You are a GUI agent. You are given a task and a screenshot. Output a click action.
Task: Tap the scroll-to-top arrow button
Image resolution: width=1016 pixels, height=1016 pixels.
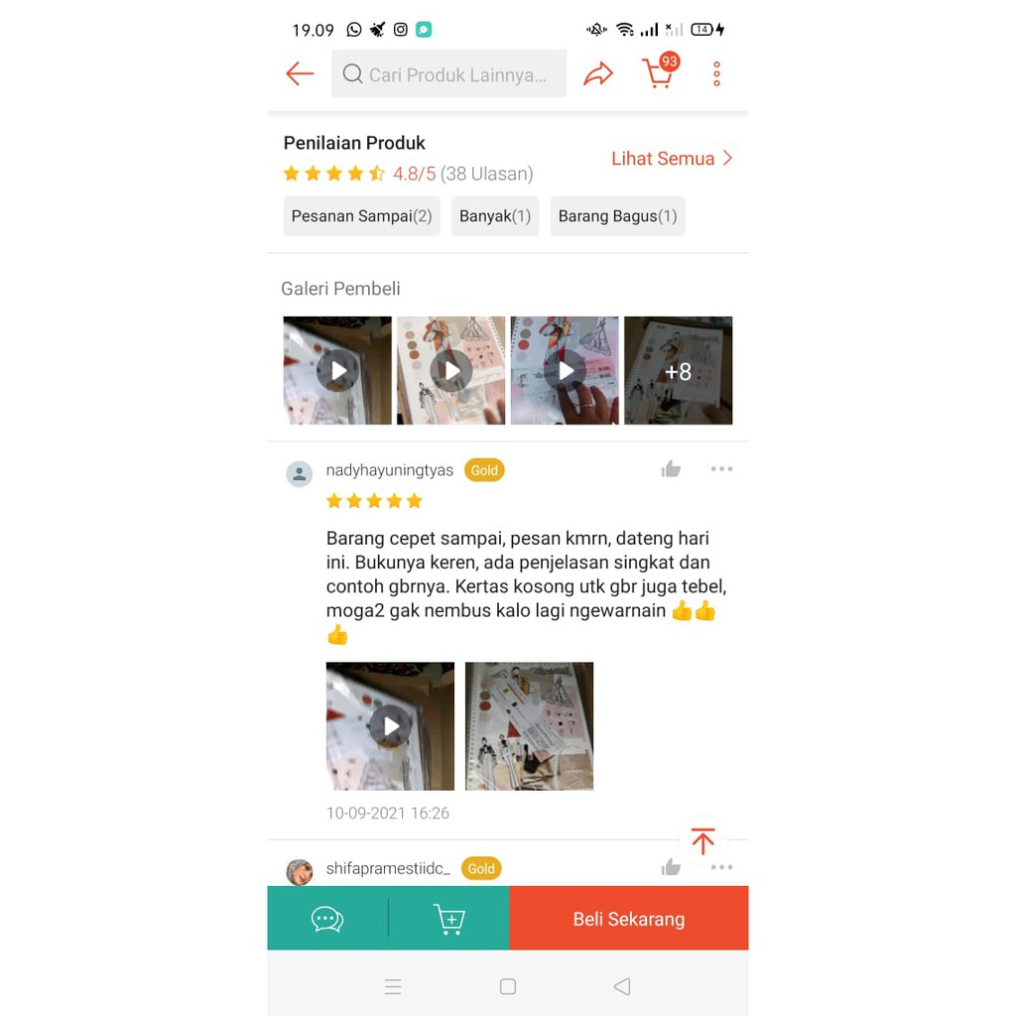pyautogui.click(x=703, y=841)
